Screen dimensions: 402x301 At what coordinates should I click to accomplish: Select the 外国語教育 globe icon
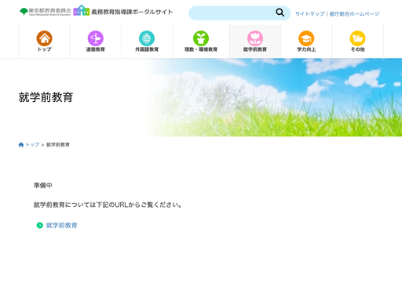(147, 38)
